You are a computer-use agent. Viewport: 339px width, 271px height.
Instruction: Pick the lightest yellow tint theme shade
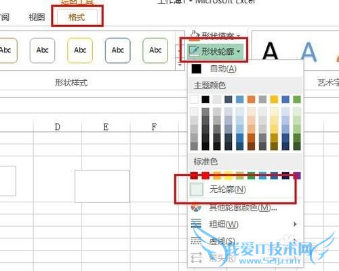click(274, 112)
